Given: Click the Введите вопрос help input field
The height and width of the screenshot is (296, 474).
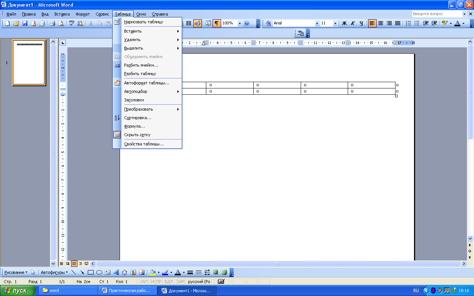Looking at the screenshot, I should point(437,14).
